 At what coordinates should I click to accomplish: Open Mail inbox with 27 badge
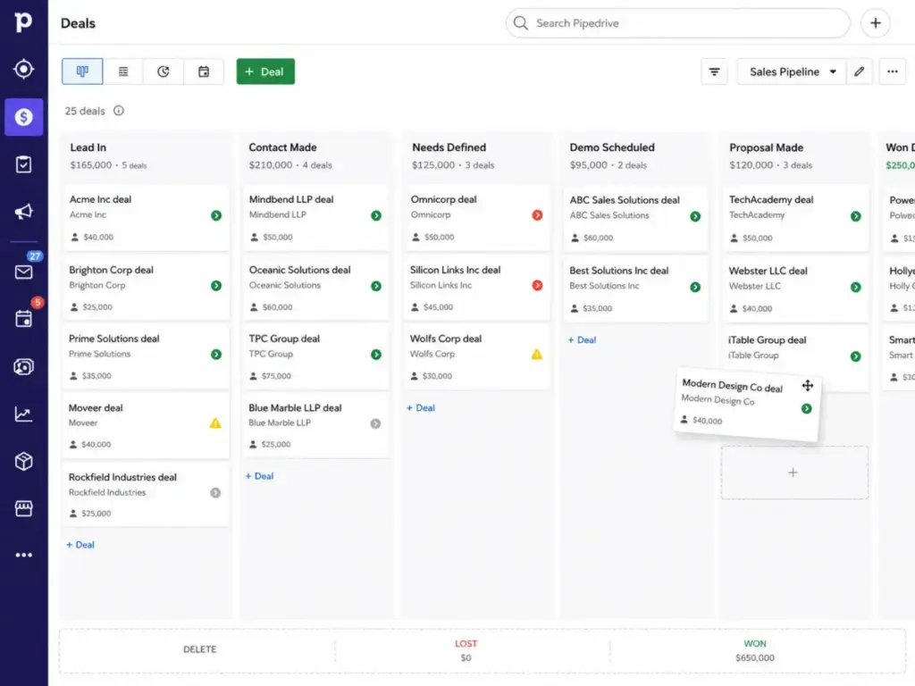click(x=23, y=272)
